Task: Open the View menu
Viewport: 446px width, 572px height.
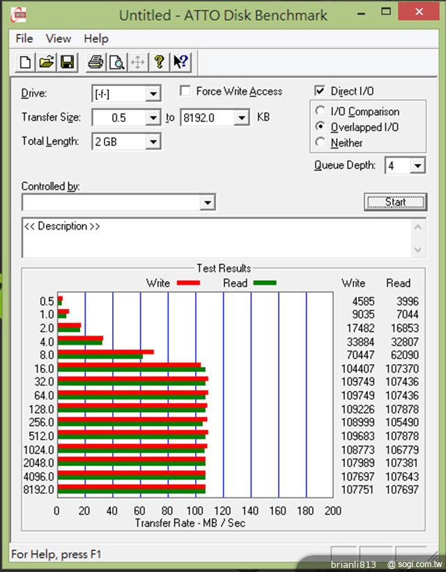Action: click(x=59, y=38)
